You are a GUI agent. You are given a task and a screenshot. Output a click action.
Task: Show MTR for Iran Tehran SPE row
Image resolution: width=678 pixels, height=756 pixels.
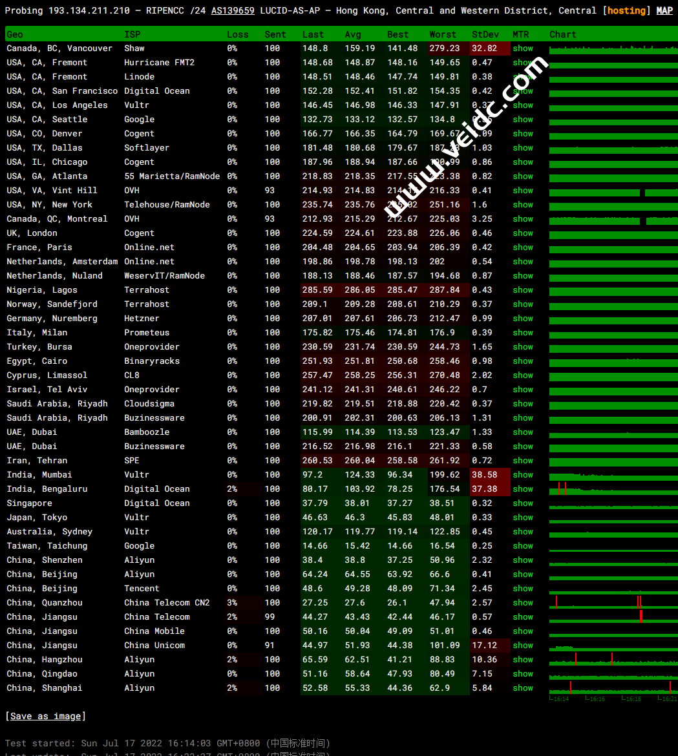coord(523,461)
